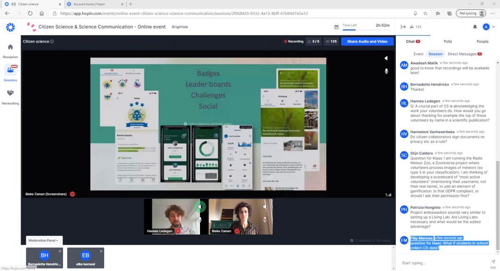Select the Session chat sub-tab
The width and height of the screenshot is (500, 271).
coord(435,54)
